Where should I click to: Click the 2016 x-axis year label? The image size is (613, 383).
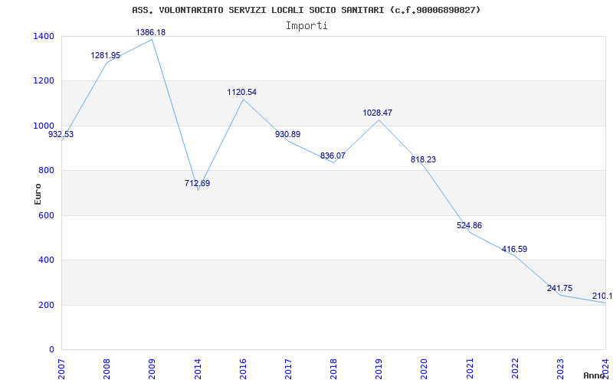[243, 368]
